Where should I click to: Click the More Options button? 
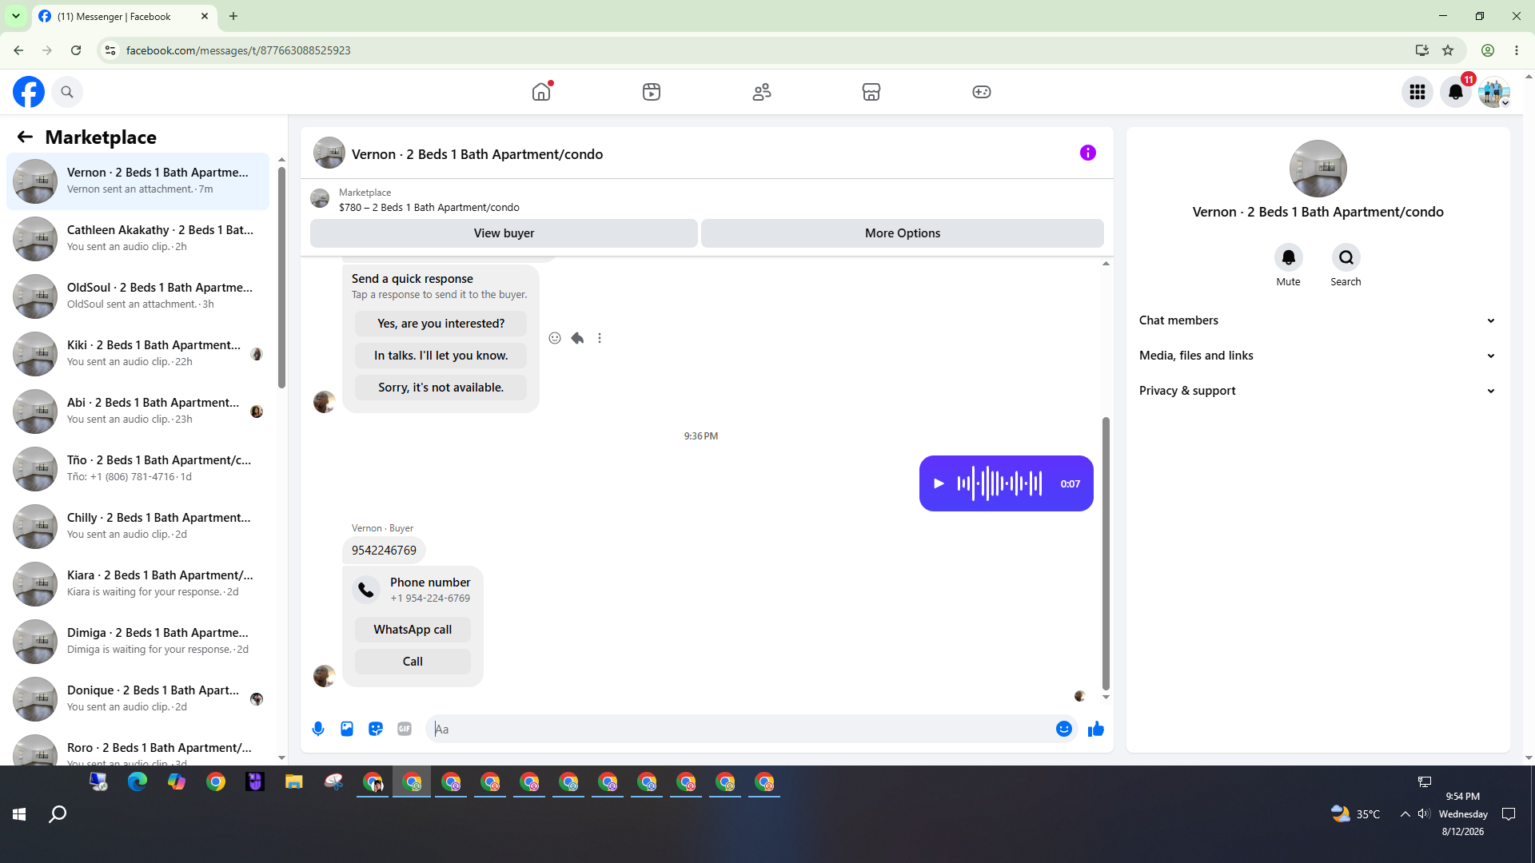click(903, 233)
